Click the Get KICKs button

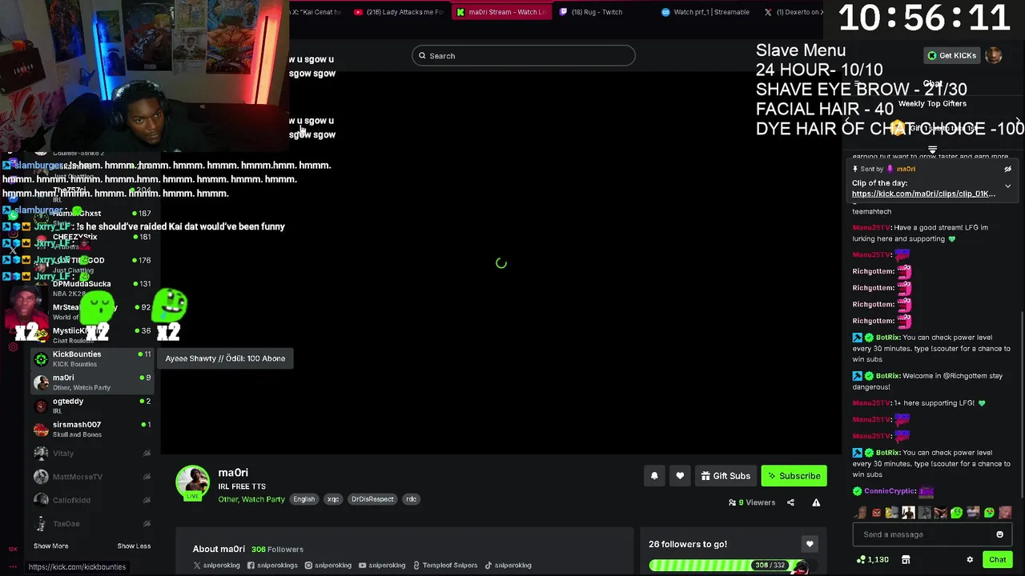(x=951, y=55)
